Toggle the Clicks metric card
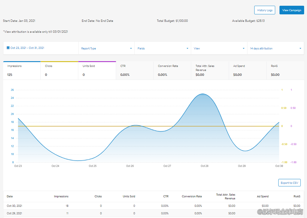The width and height of the screenshot is (307, 218). click(x=59, y=71)
